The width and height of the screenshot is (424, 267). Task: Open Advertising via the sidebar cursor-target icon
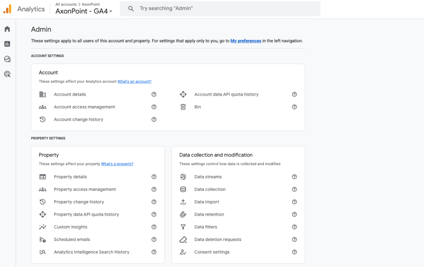[7, 74]
